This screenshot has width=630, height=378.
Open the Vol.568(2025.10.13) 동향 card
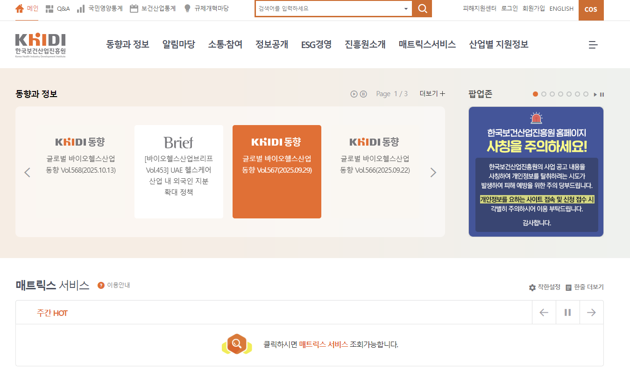[x=81, y=172]
